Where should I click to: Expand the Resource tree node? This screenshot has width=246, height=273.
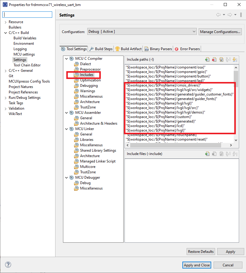5,22
